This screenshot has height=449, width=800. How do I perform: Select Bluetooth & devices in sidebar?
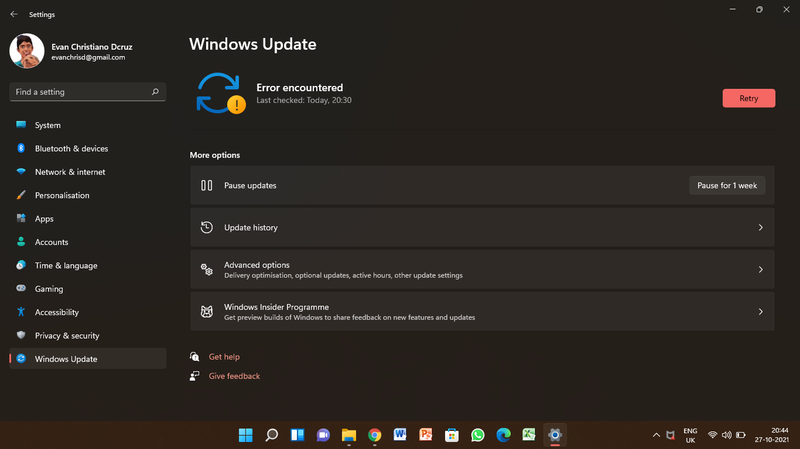(x=71, y=148)
